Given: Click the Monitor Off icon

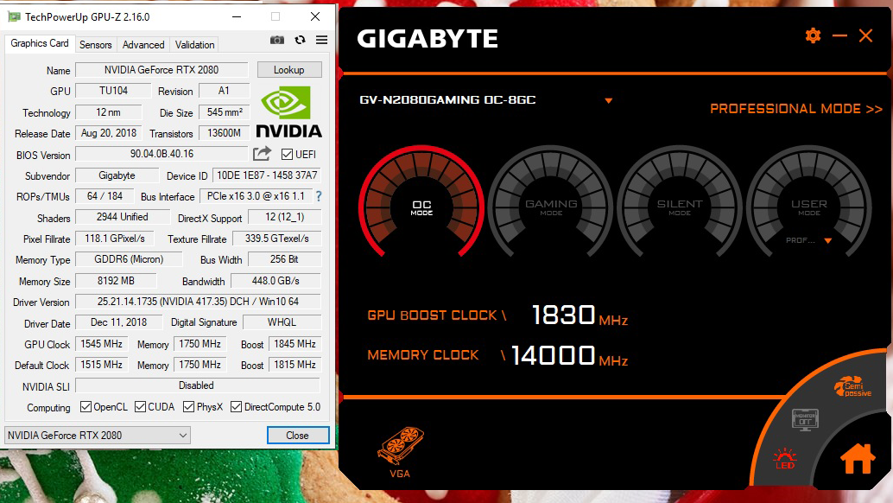Looking at the screenshot, I should (805, 419).
